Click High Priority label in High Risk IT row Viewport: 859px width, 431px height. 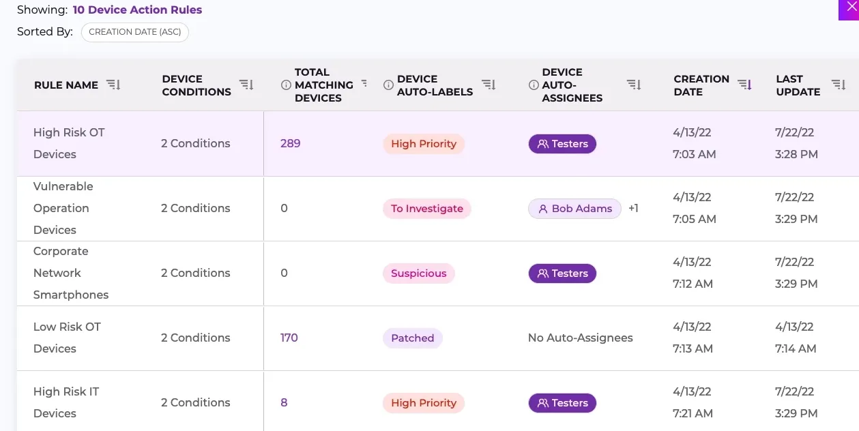(x=424, y=403)
